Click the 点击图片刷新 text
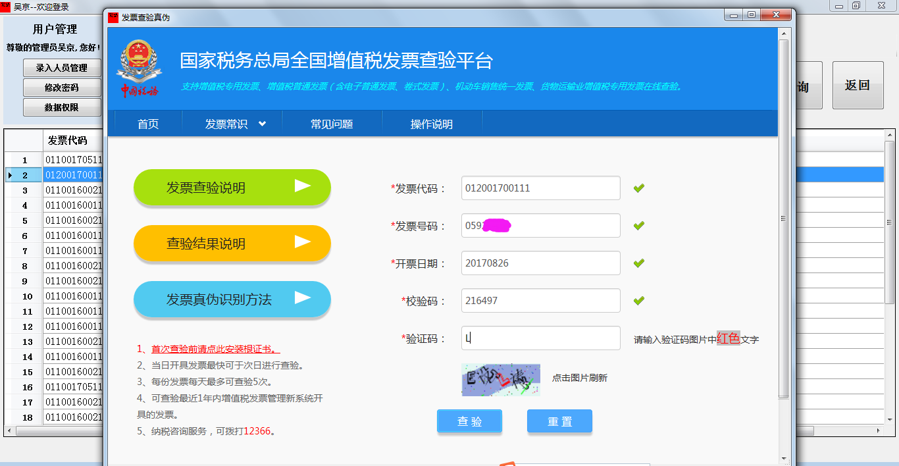 [580, 378]
